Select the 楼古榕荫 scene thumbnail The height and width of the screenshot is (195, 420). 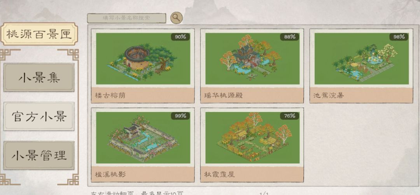[143, 59]
